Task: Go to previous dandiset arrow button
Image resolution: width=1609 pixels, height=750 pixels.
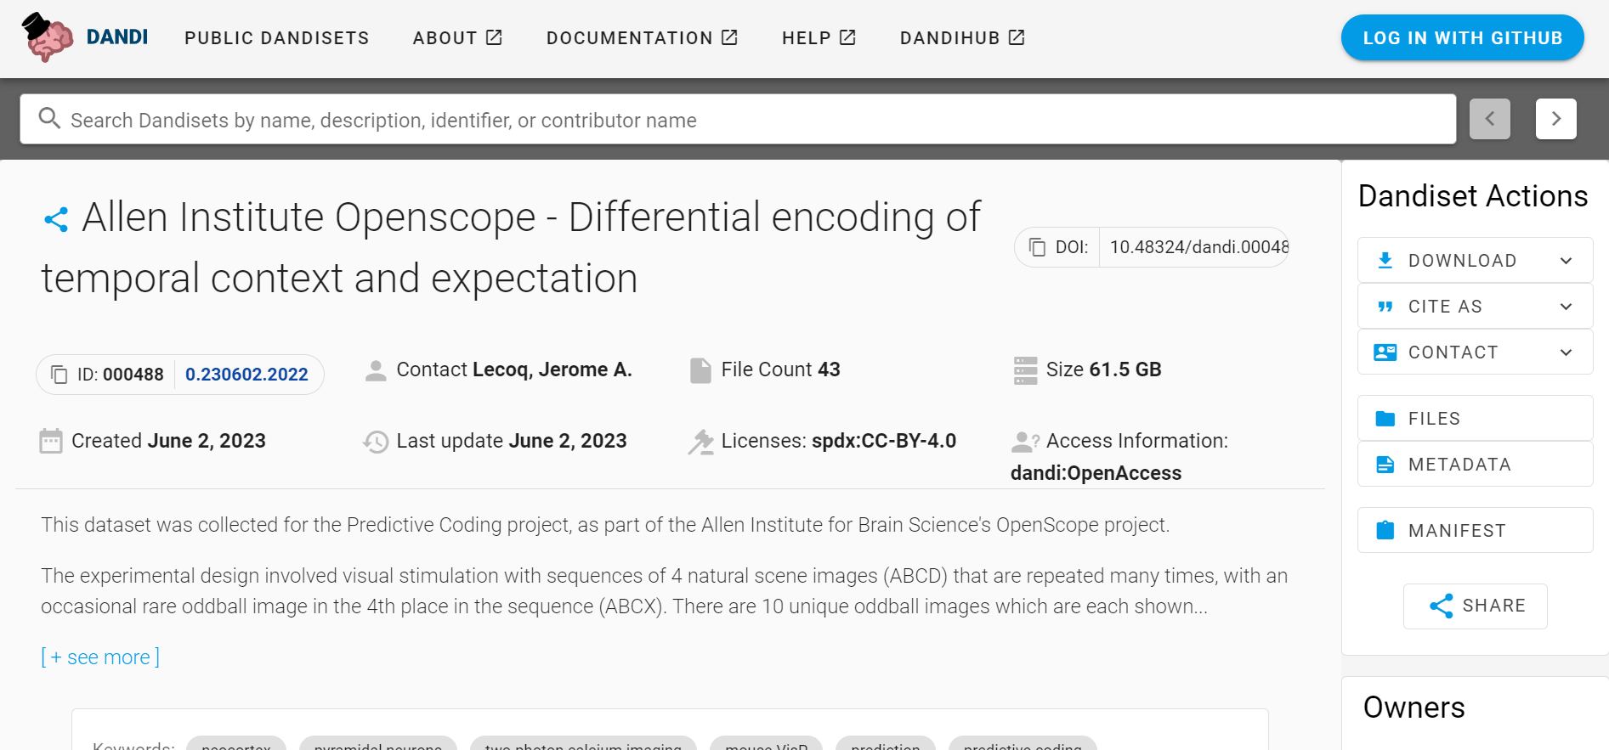Action: (x=1490, y=119)
